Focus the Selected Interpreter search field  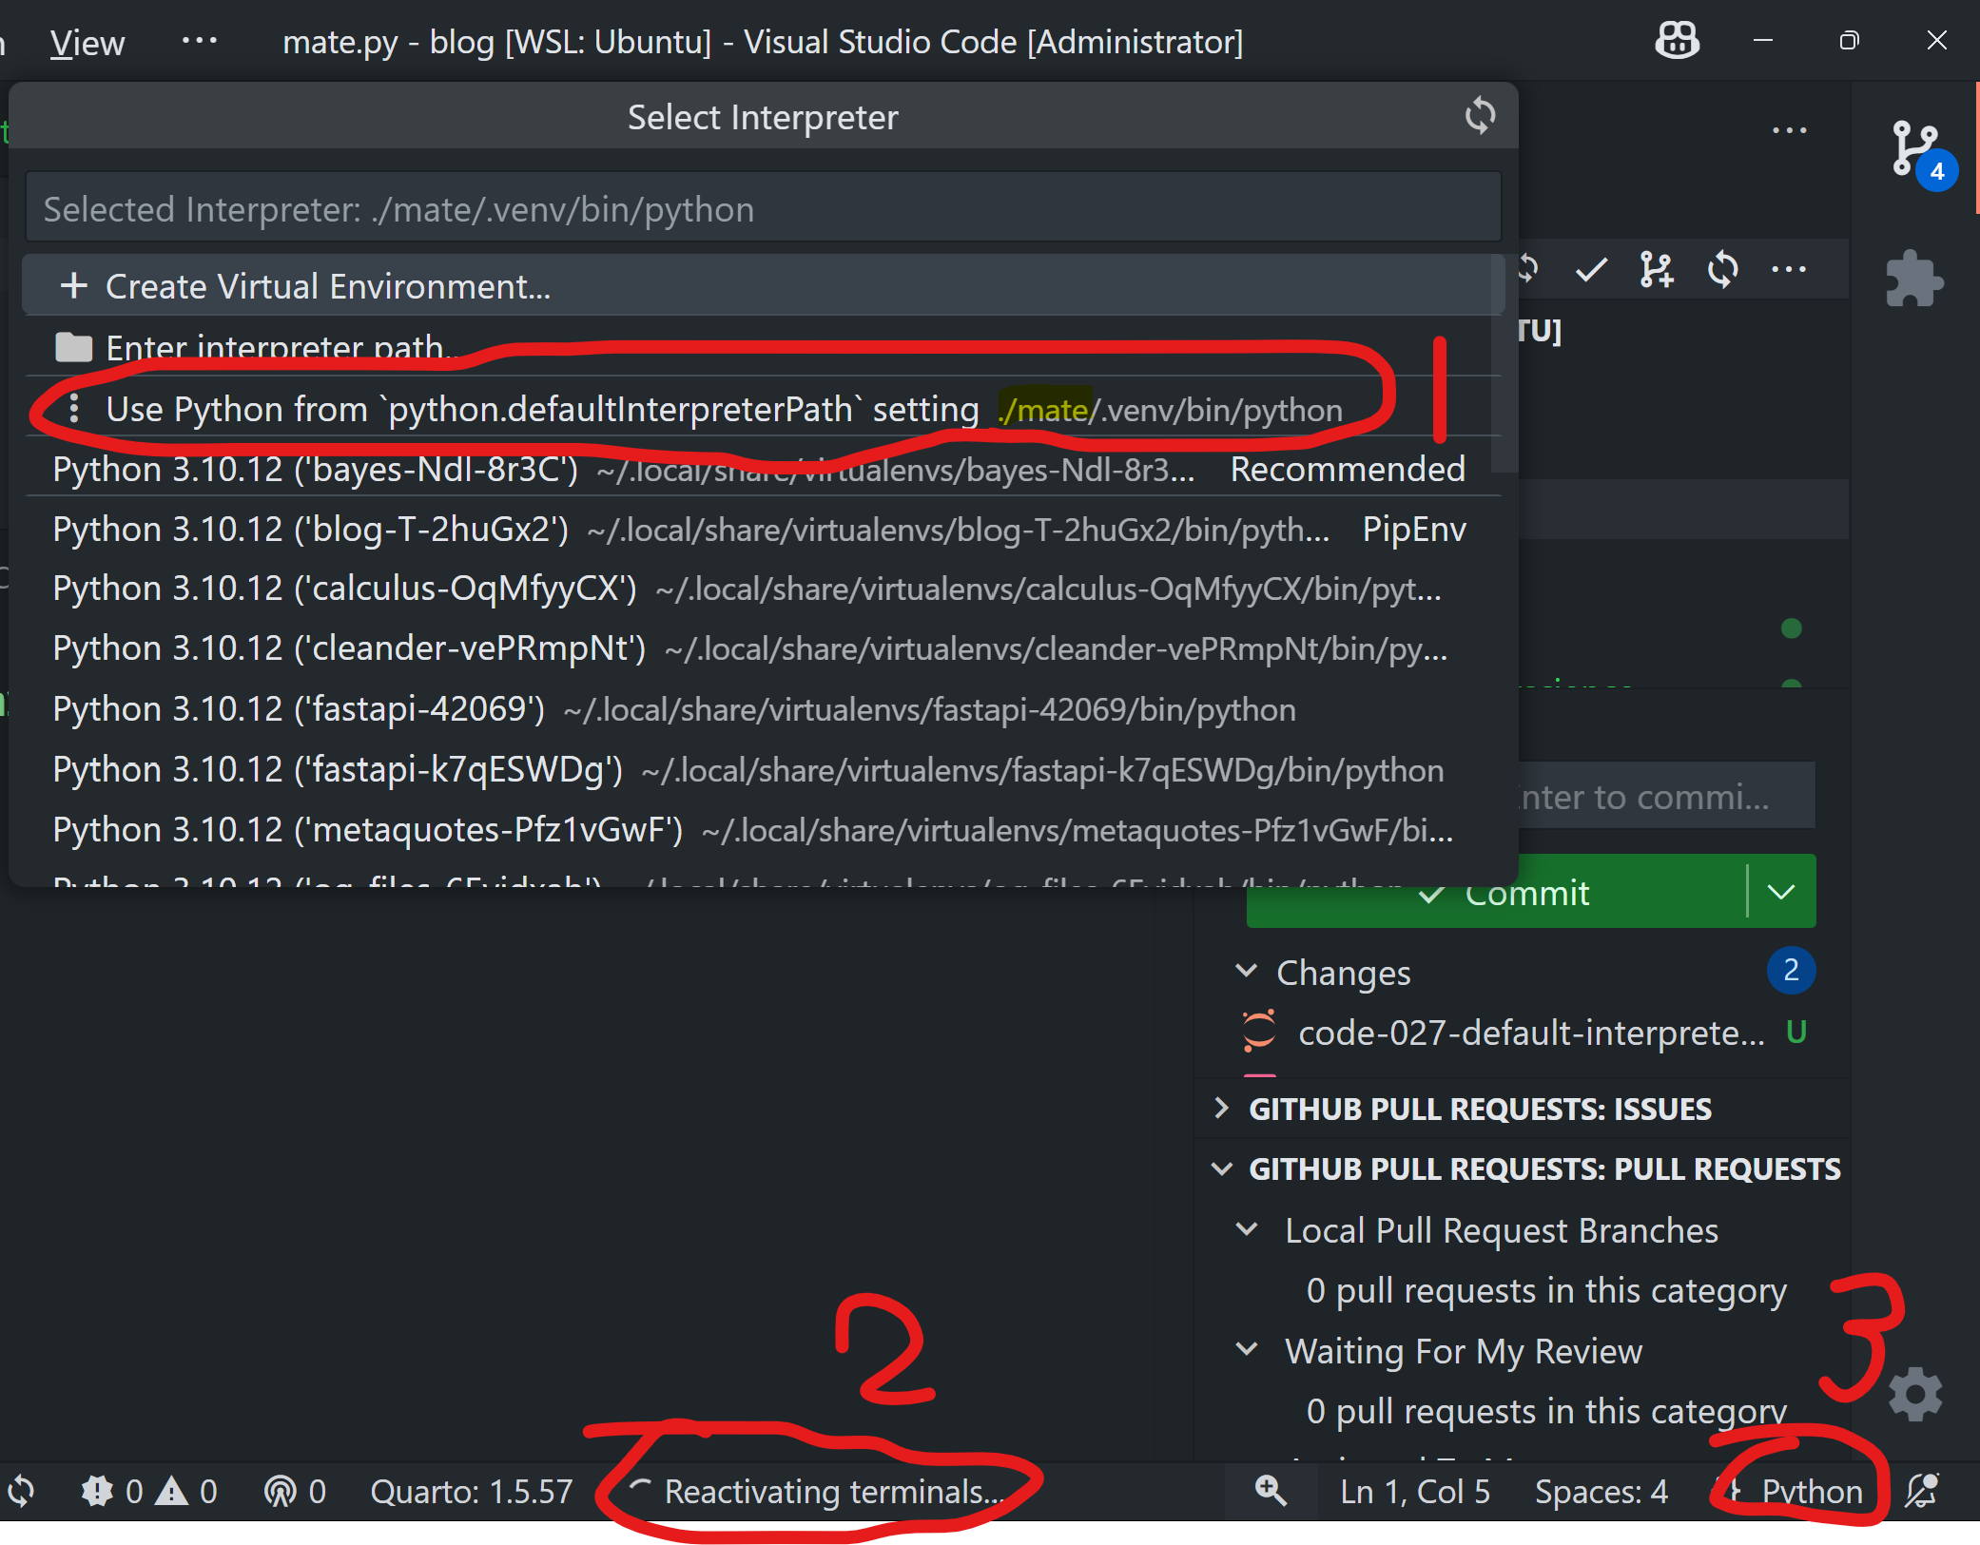tap(763, 208)
